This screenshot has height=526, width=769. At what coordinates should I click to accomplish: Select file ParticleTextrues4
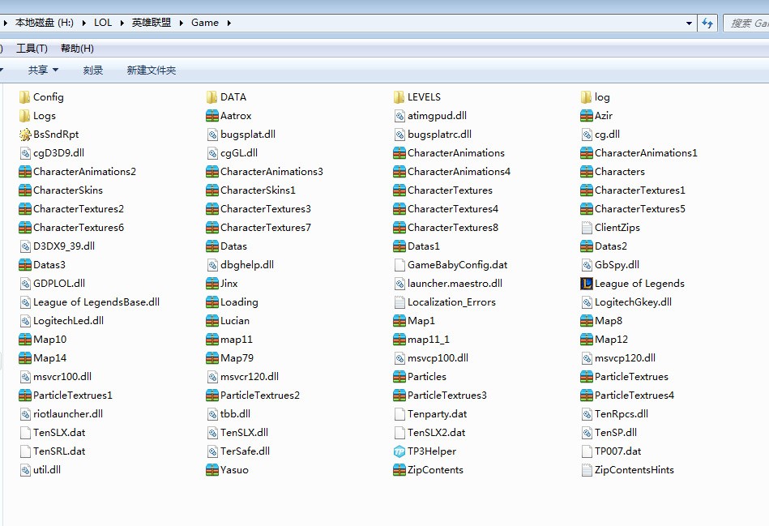(x=628, y=396)
